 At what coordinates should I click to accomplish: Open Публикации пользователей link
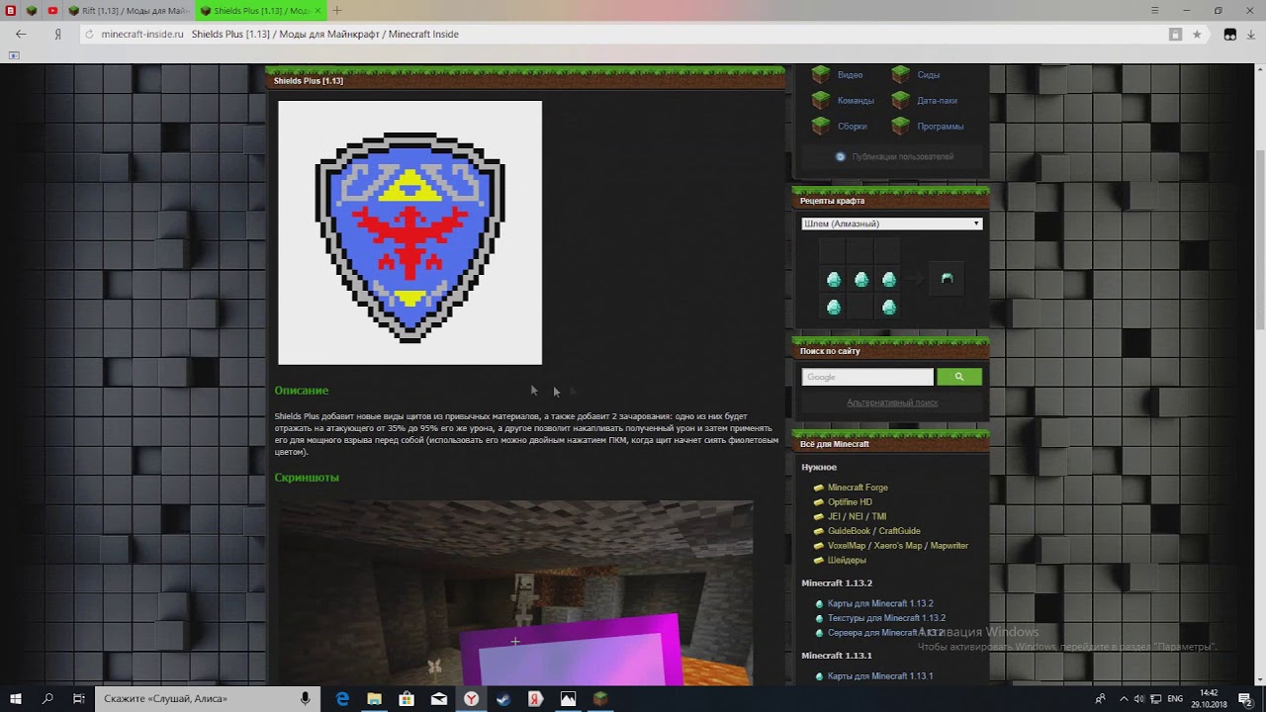click(902, 156)
